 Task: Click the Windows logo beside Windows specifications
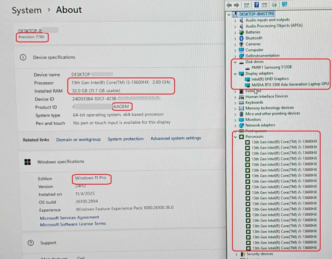pyautogui.click(x=27, y=162)
